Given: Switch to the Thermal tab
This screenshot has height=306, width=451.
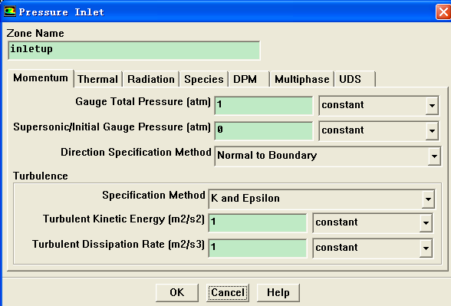Looking at the screenshot, I should point(98,79).
